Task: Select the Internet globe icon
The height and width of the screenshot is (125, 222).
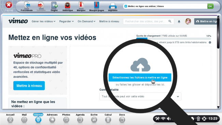Action: pos(38,120)
